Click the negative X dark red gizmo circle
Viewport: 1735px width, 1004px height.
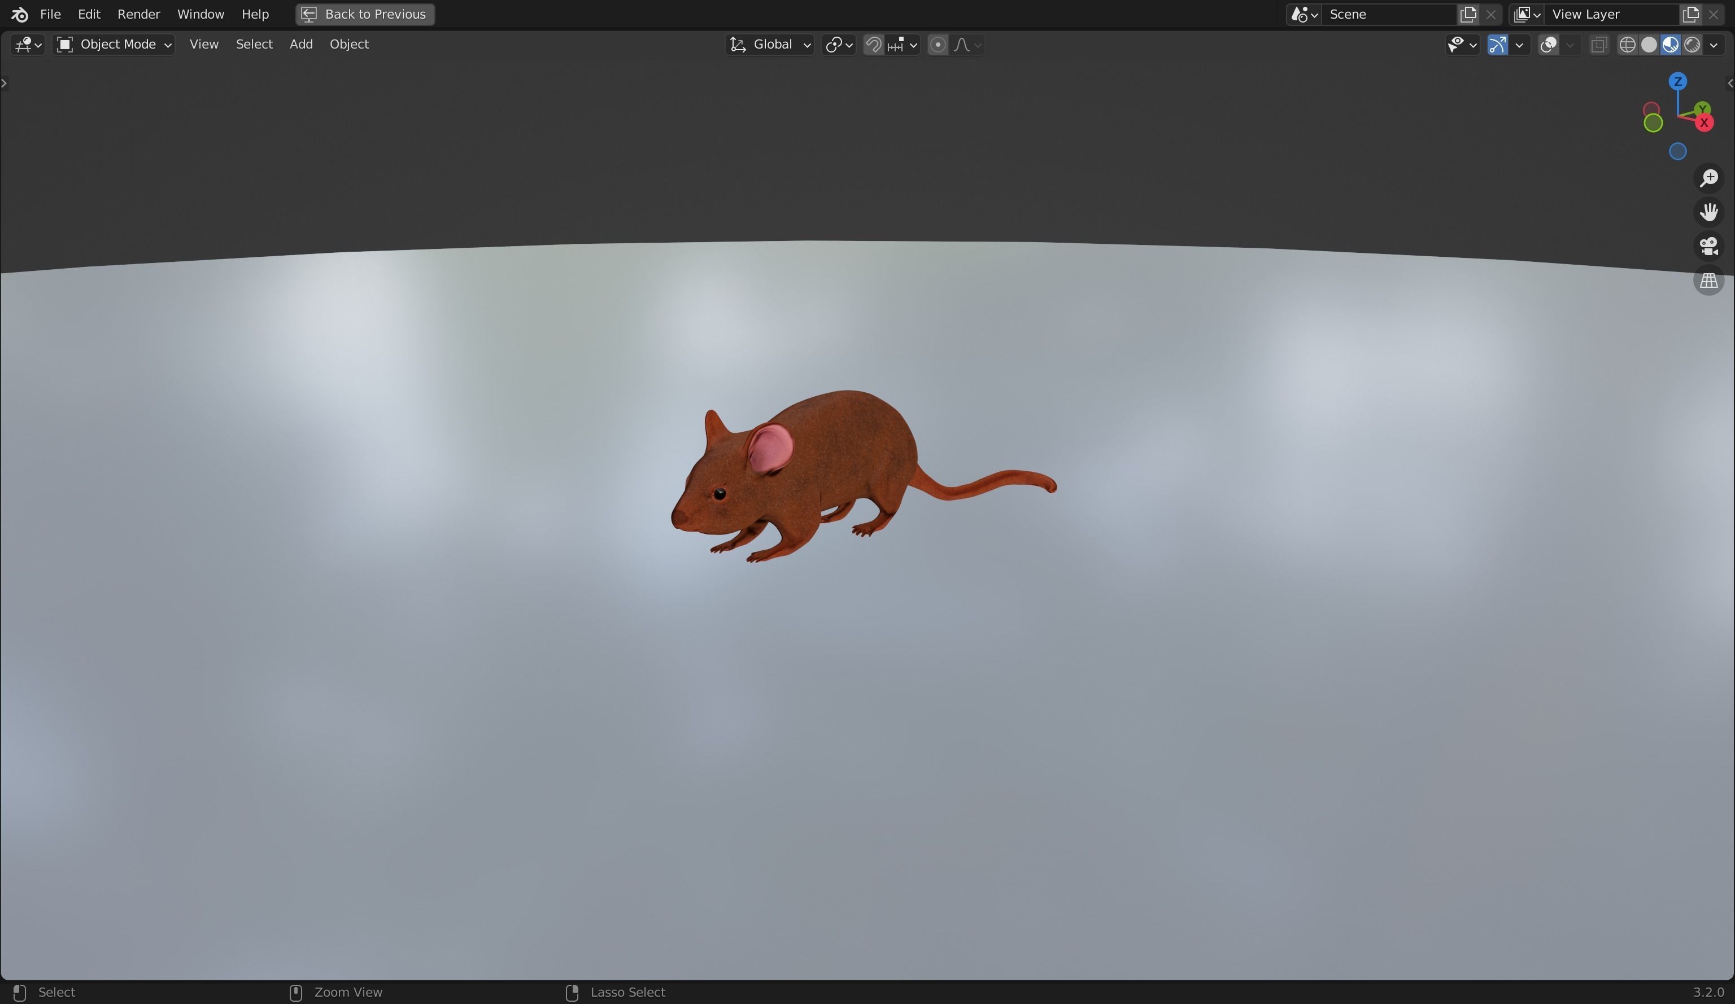1651,109
